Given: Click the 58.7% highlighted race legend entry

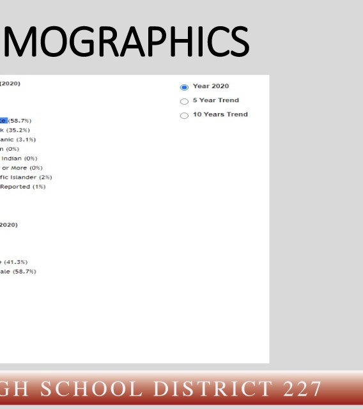Looking at the screenshot, I should (15, 121).
